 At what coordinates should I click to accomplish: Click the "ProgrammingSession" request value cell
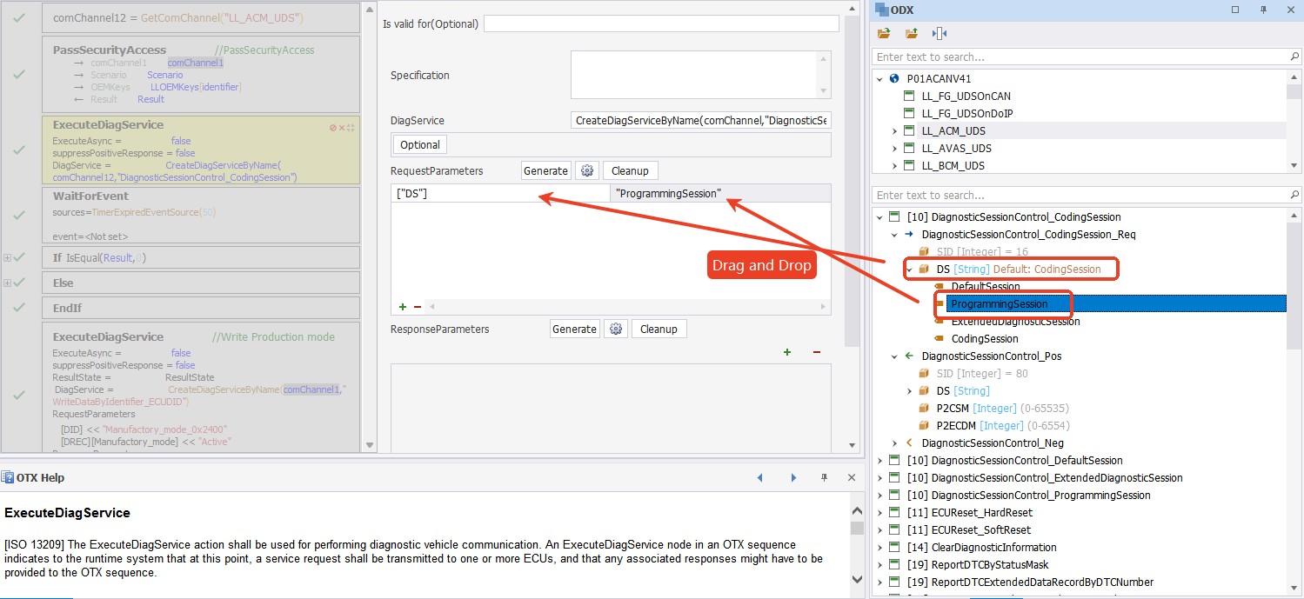pos(720,193)
